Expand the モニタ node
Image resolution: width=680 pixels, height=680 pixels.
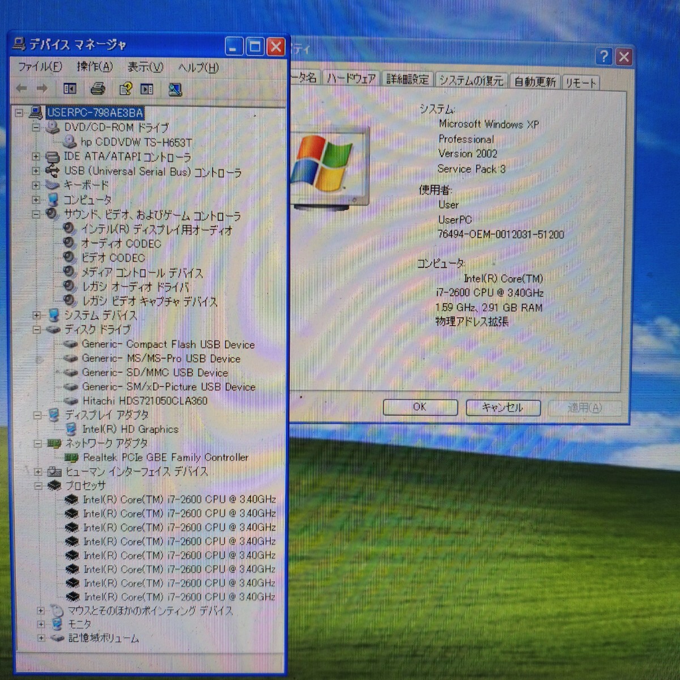point(40,624)
